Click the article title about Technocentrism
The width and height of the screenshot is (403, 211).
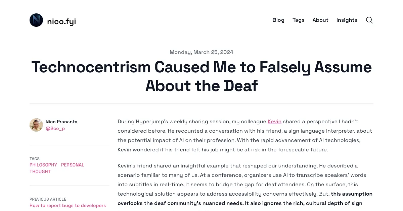pyautogui.click(x=201, y=76)
